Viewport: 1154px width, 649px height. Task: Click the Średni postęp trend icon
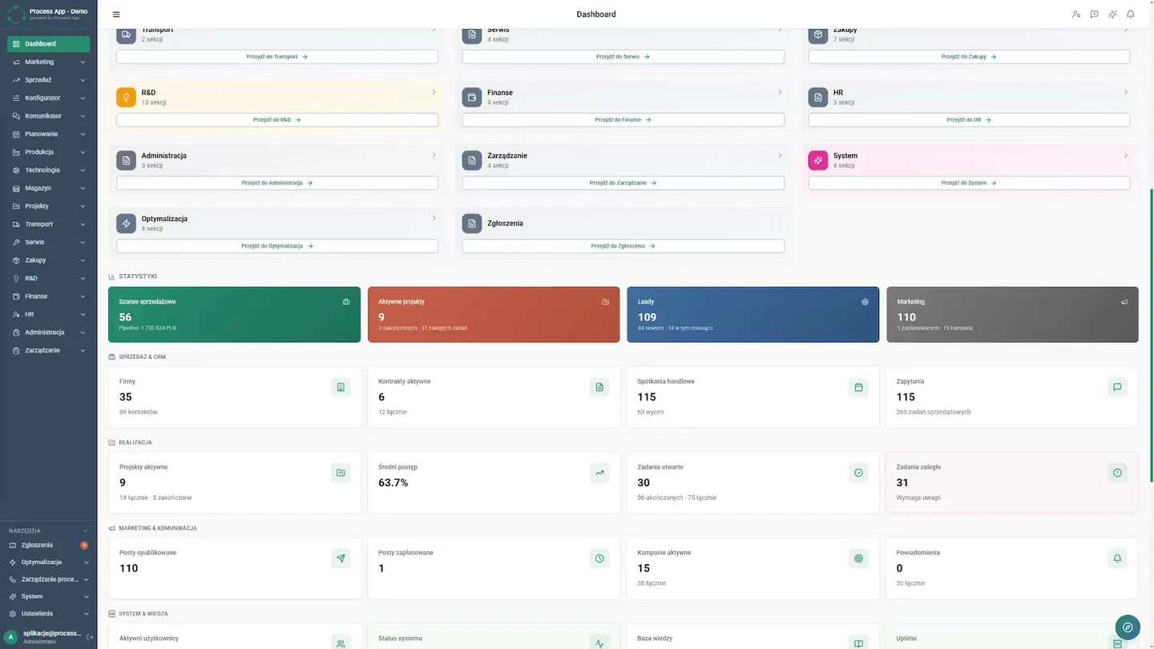click(x=599, y=473)
